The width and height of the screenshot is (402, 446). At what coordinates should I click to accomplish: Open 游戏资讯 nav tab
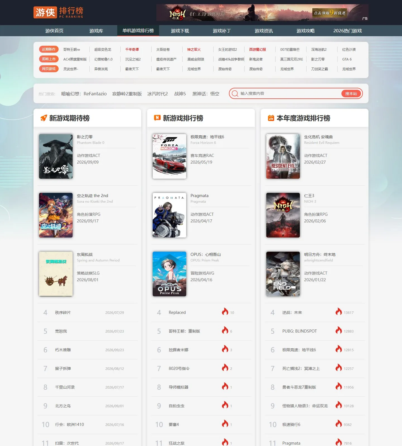pyautogui.click(x=264, y=31)
